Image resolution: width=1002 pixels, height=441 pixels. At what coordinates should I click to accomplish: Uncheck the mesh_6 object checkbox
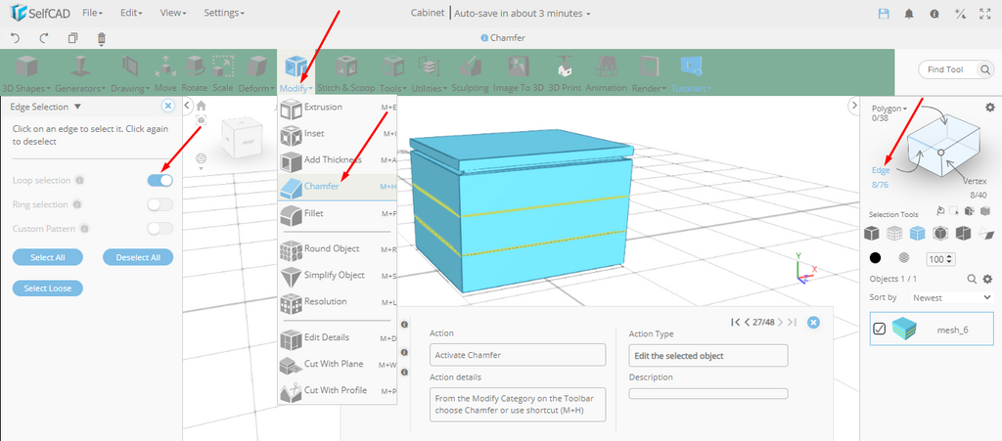point(879,330)
